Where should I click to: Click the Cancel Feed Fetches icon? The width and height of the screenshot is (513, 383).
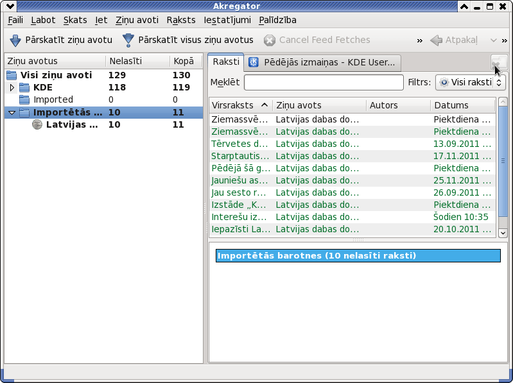click(269, 40)
